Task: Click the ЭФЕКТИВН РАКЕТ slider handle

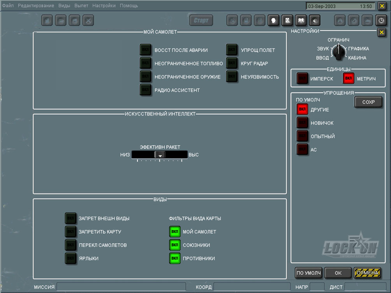Action: click(x=160, y=155)
